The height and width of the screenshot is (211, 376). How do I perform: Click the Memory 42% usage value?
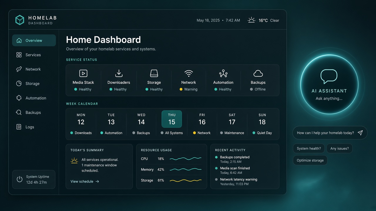[x=161, y=170]
